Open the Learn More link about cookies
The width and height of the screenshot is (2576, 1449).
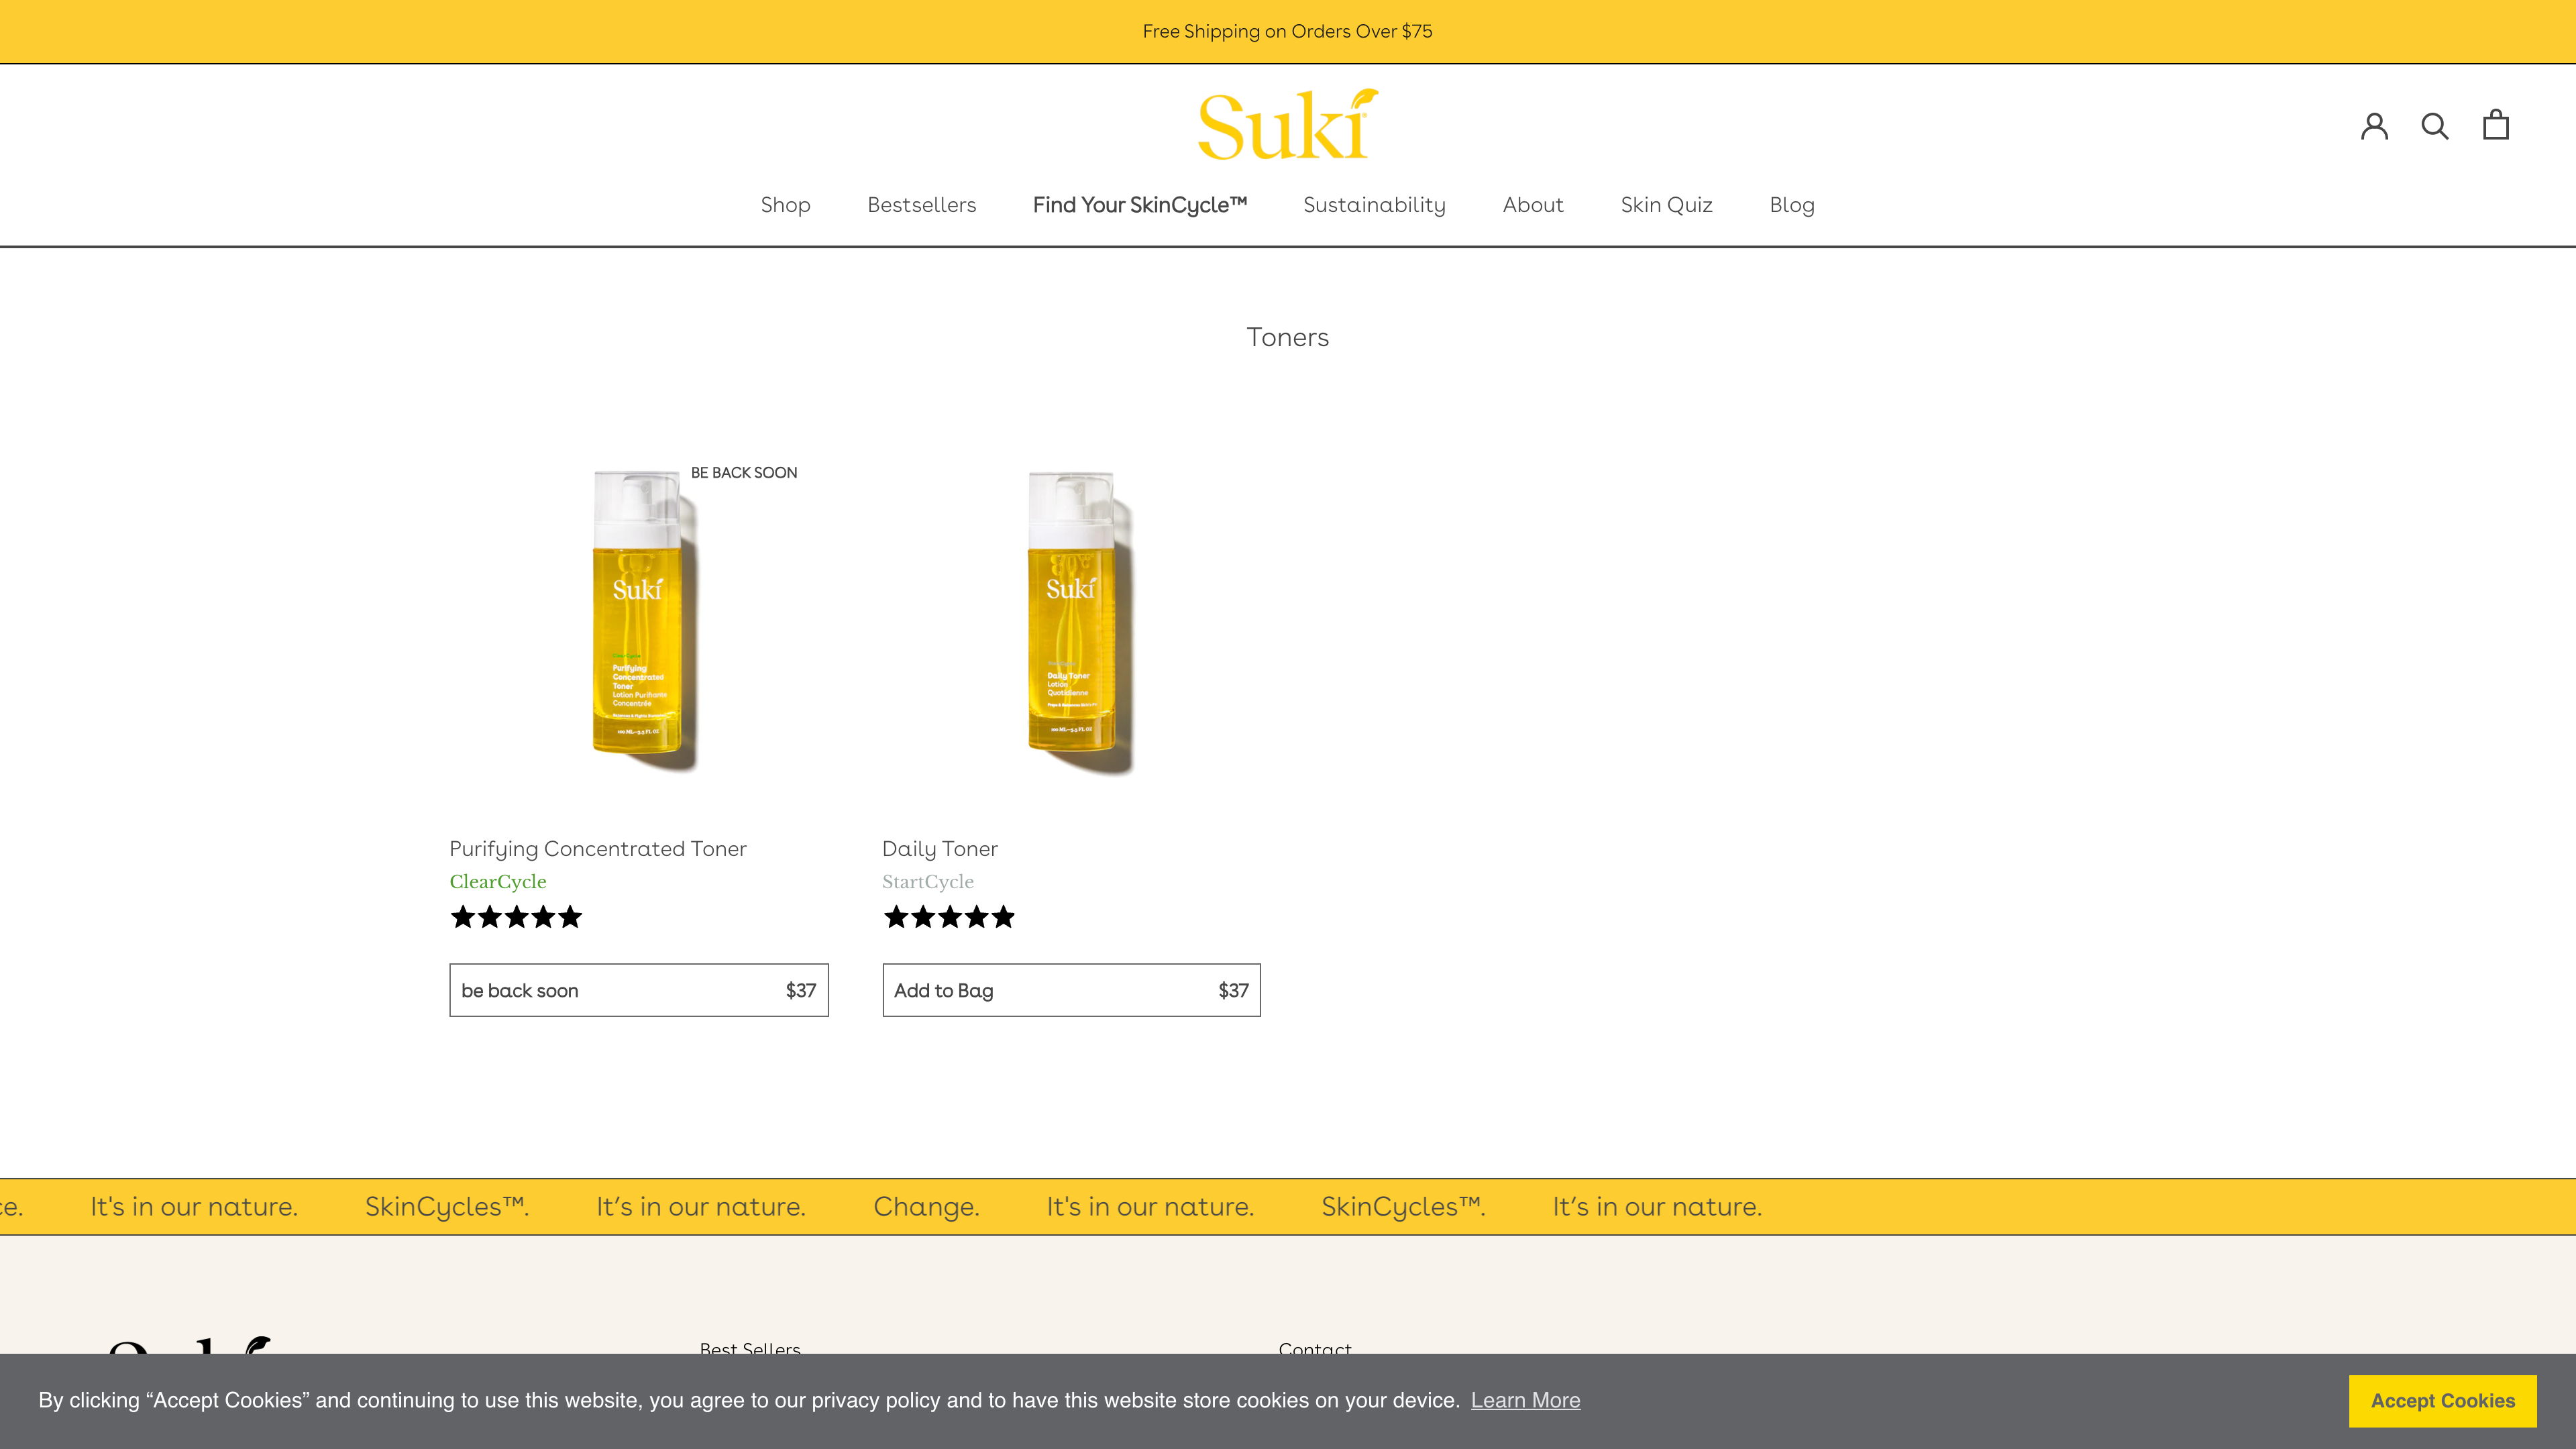tap(1525, 1401)
